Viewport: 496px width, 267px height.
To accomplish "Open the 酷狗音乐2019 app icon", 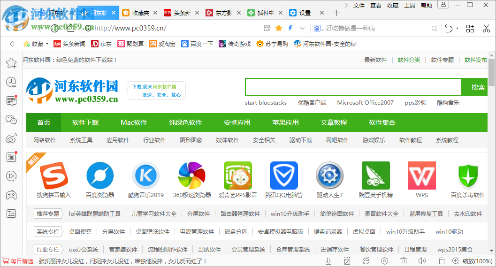I will tap(146, 175).
